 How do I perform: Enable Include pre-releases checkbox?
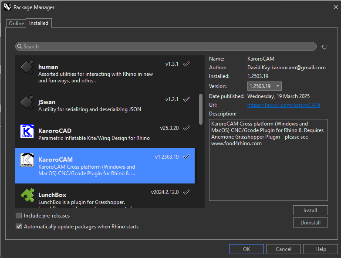pos(19,216)
